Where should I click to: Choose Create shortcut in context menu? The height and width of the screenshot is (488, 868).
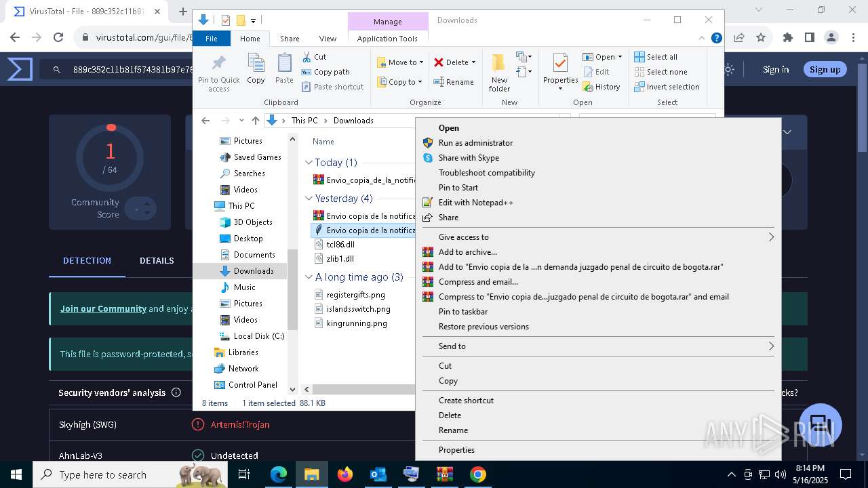[x=466, y=401]
